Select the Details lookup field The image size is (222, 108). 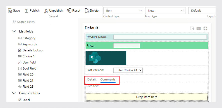click(x=30, y=50)
